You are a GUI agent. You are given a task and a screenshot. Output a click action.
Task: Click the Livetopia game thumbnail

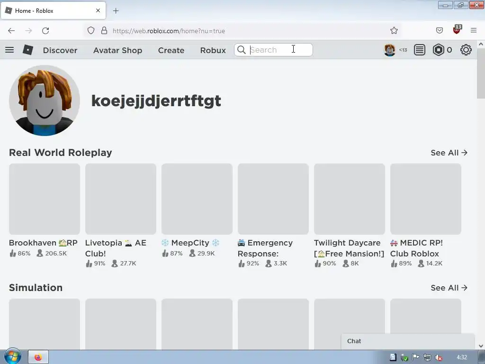[x=121, y=199]
